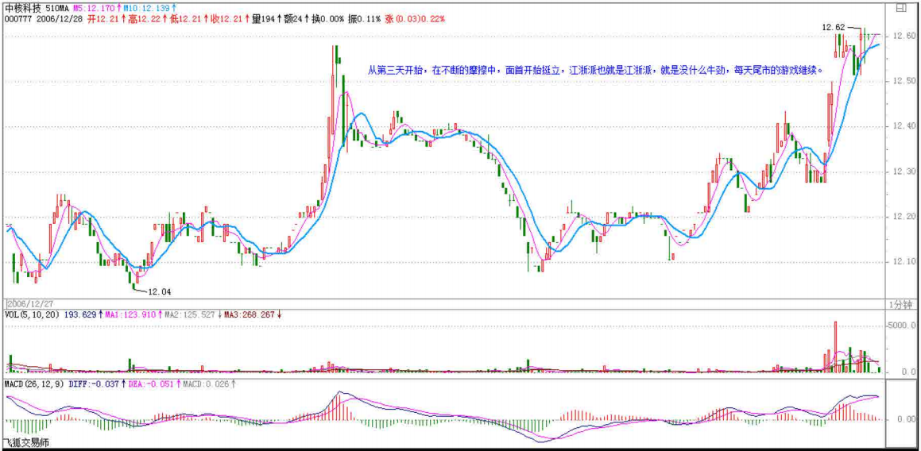Click the tallest red volume bar

[x=835, y=345]
